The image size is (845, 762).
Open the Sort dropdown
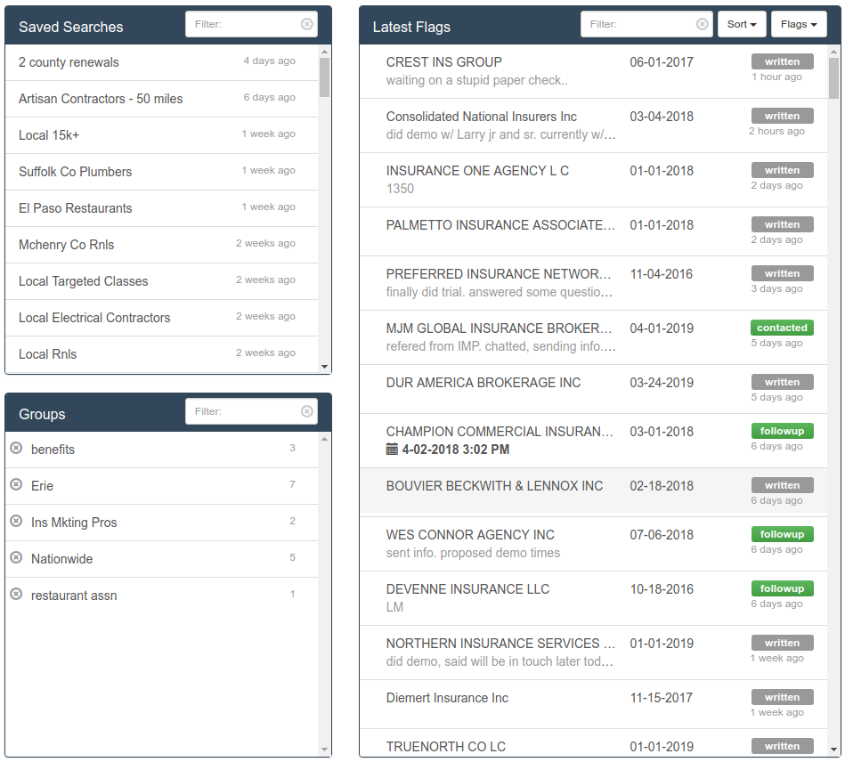742,24
